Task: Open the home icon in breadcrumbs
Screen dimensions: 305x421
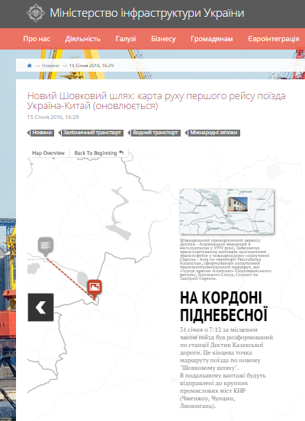Action: 30,66
